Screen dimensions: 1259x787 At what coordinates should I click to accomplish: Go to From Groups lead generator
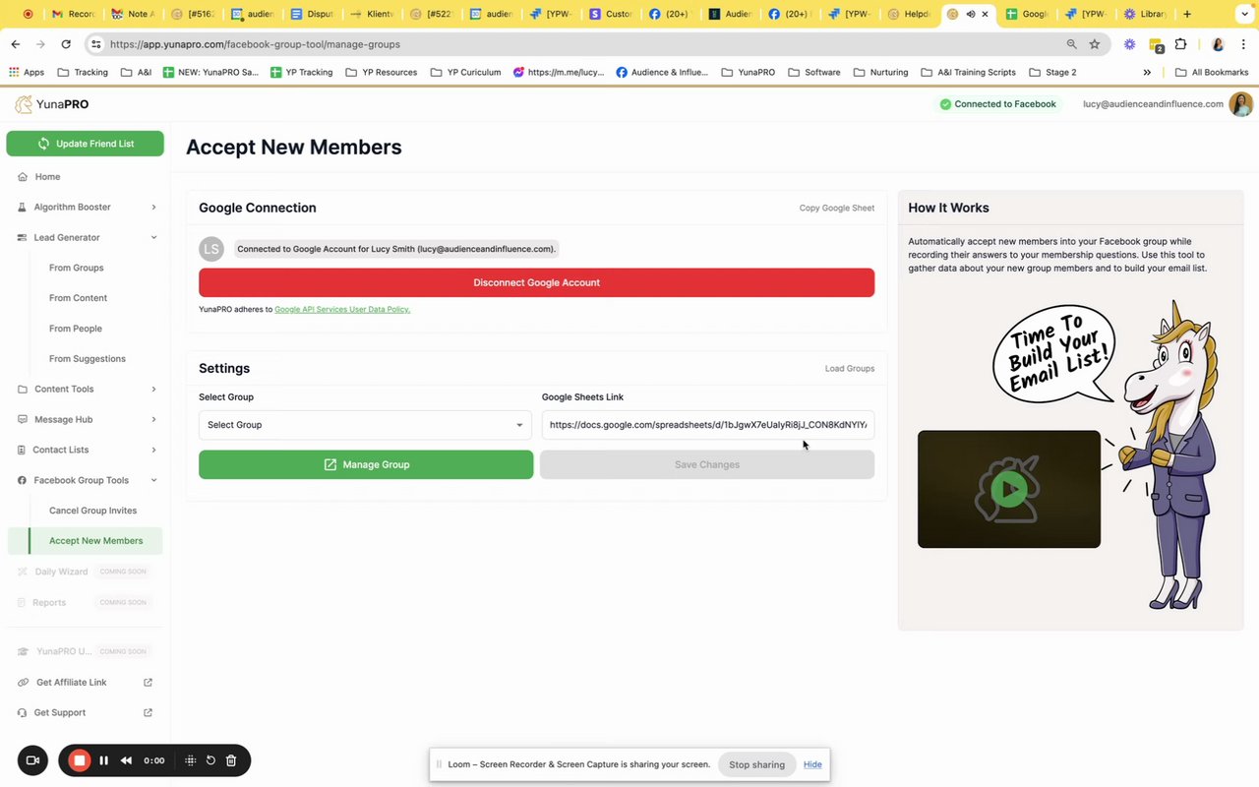click(x=76, y=268)
